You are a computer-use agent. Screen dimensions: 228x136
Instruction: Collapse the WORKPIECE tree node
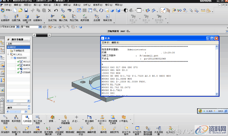tap(11, 58)
